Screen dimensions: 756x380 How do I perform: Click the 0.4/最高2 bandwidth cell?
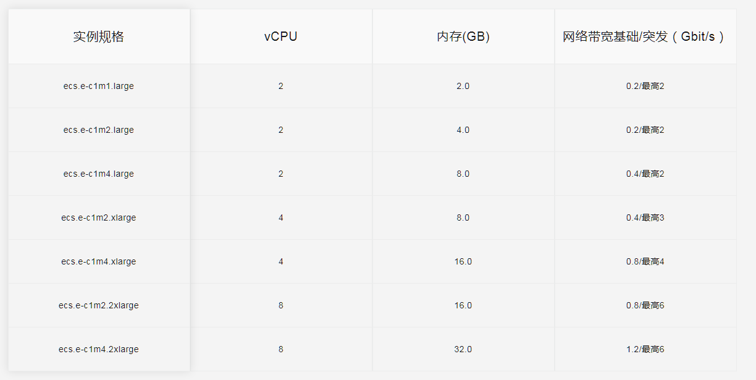(x=645, y=174)
